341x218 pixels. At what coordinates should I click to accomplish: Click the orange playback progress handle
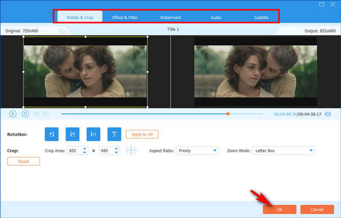228,114
